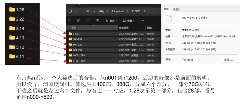Image resolution: width=245 pixels, height=110 pixels.
Task: Click the folder icon next to 6.11
Action: [x=12, y=57]
